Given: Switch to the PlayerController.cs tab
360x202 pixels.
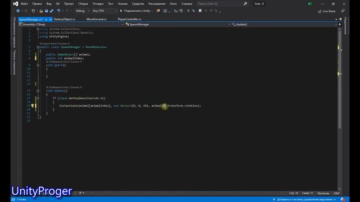Looking at the screenshot, I should click(x=129, y=19).
